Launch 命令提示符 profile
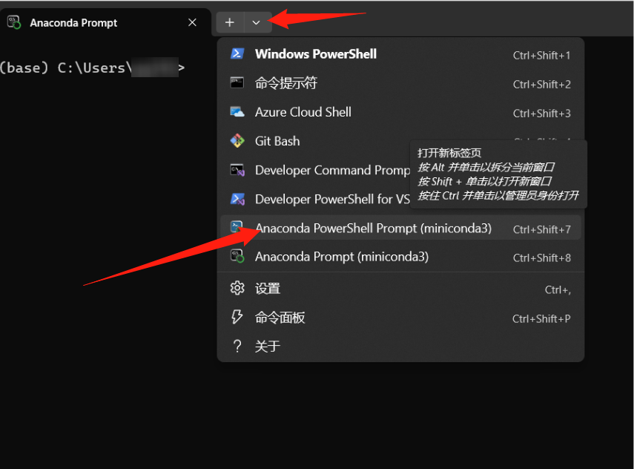The width and height of the screenshot is (634, 469). pyautogui.click(x=400, y=83)
